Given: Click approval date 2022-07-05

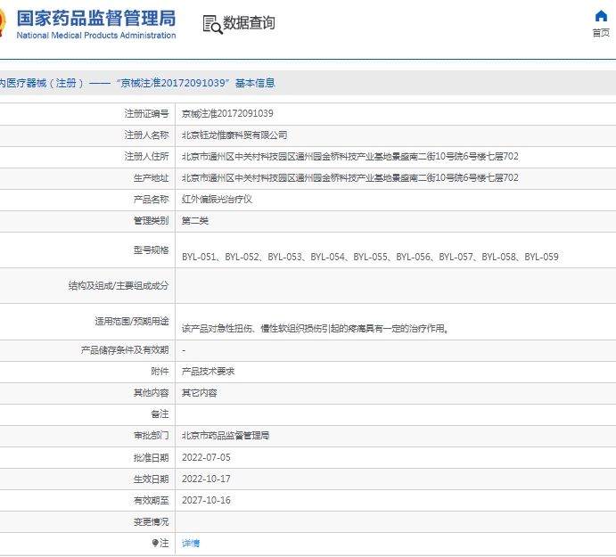Looking at the screenshot, I should pyautogui.click(x=206, y=457).
